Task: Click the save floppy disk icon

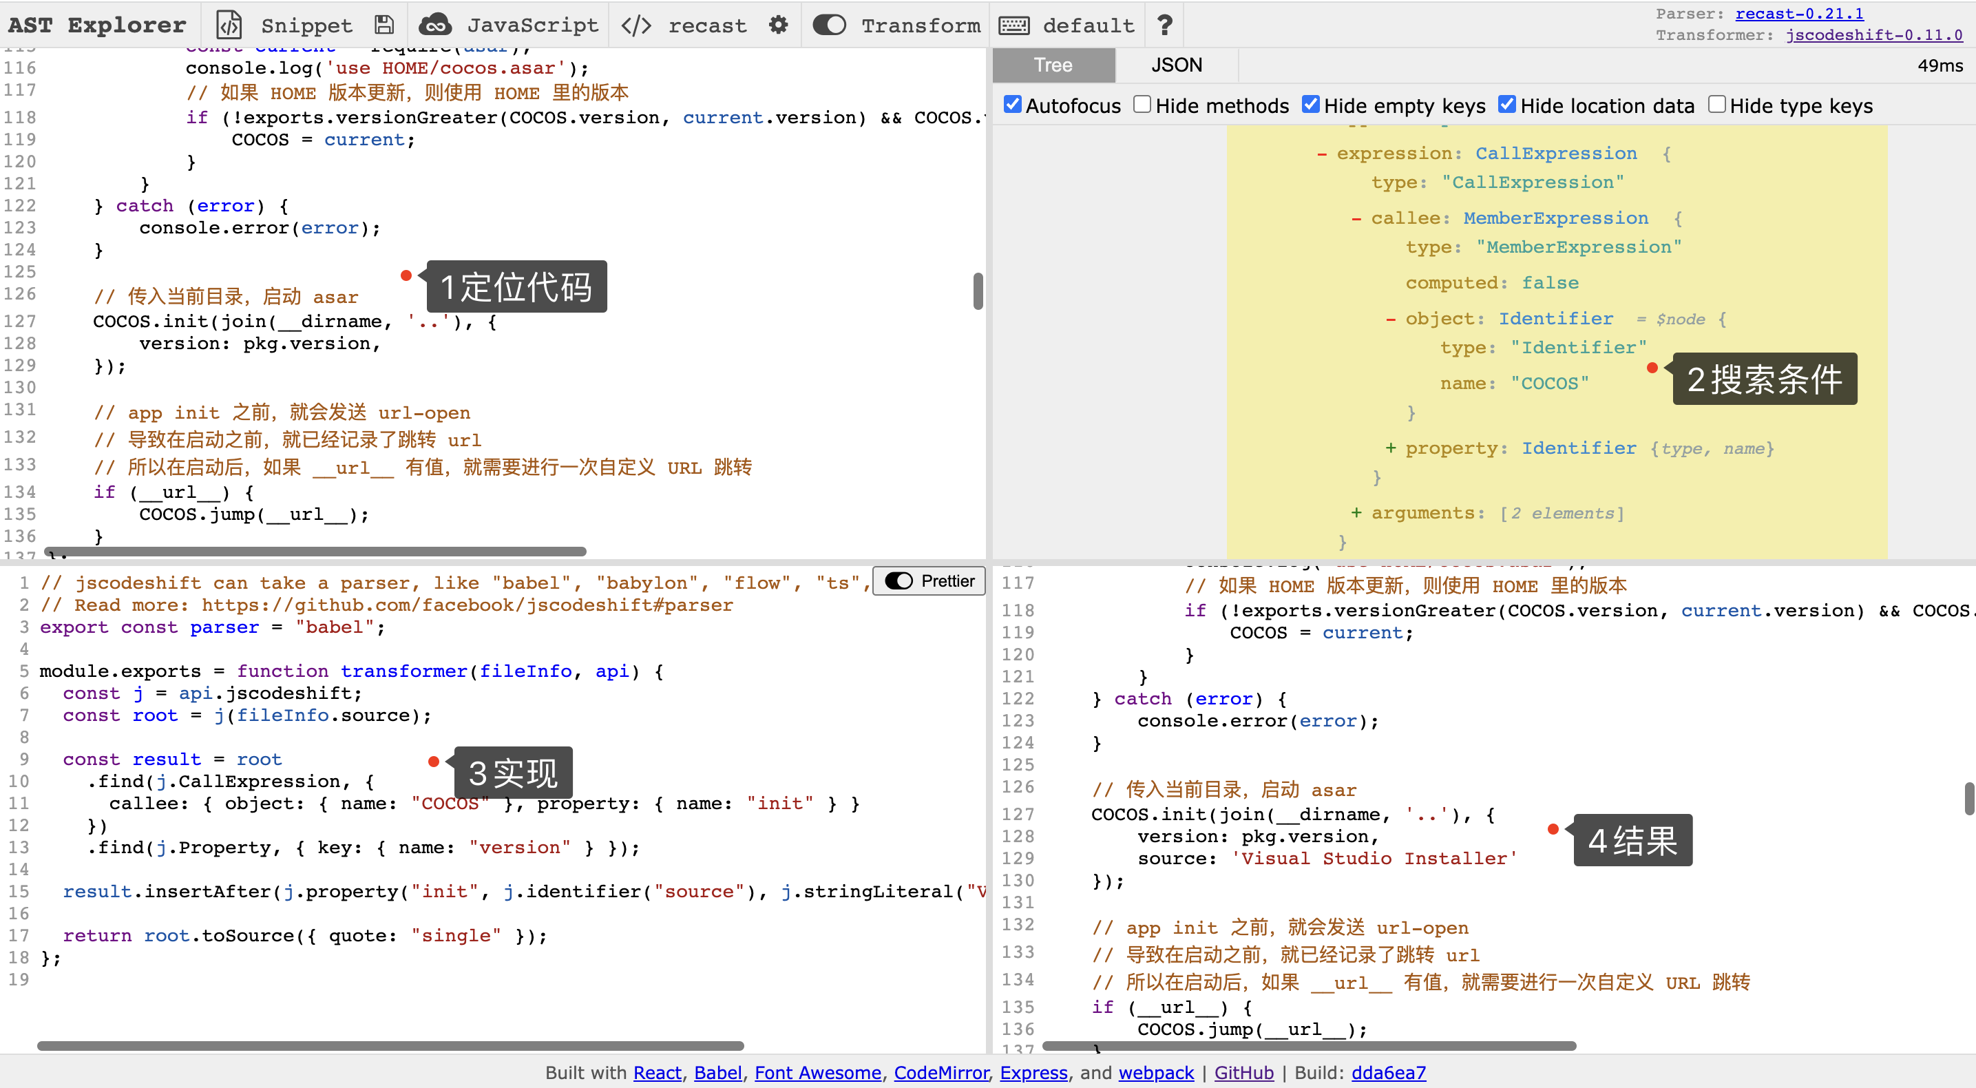Action: point(384,25)
